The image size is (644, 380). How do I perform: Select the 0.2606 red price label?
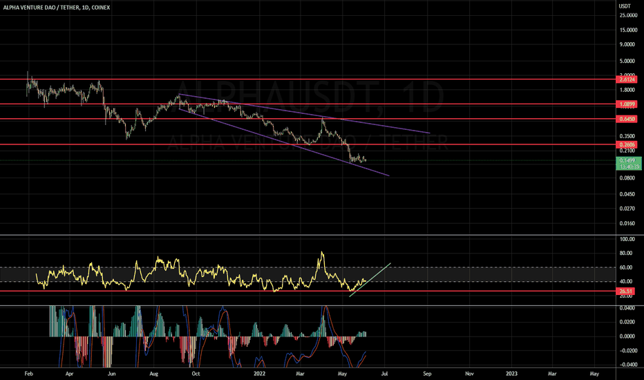tap(627, 144)
